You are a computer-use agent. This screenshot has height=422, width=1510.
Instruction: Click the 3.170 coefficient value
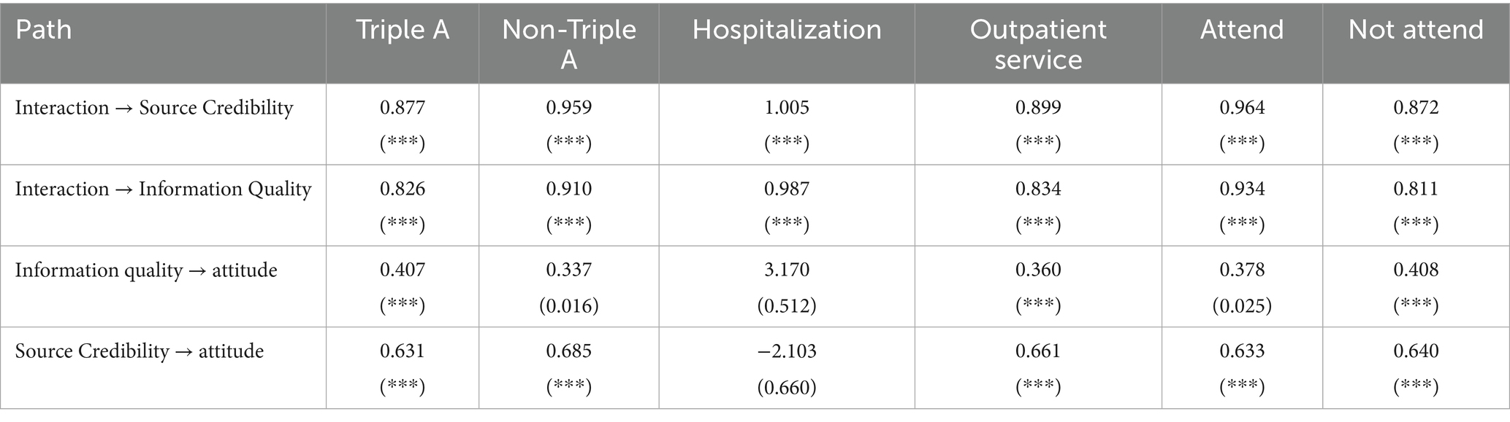(x=787, y=270)
